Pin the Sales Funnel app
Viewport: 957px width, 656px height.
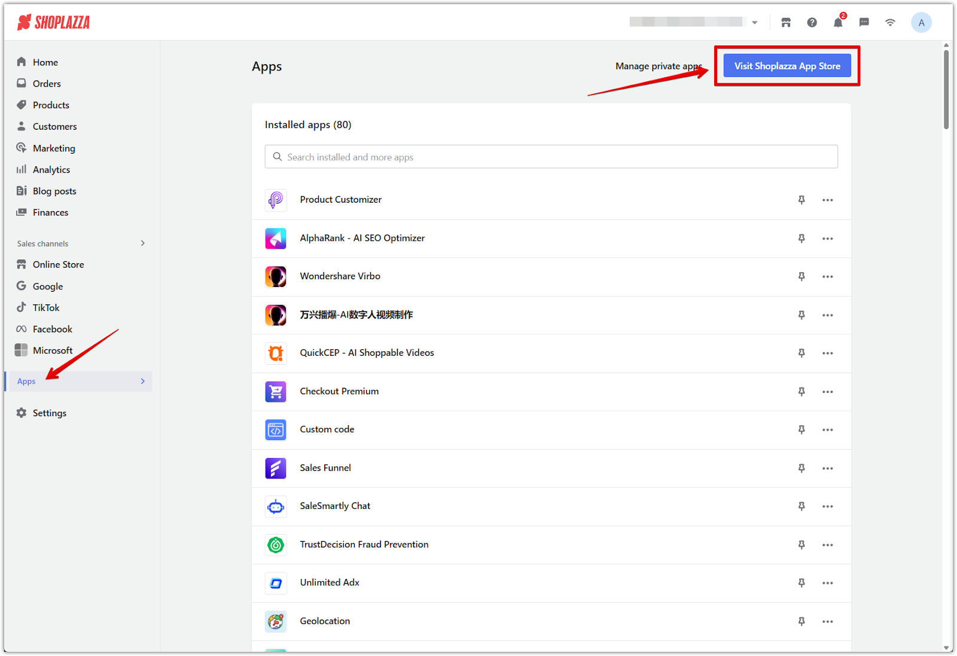tap(801, 468)
